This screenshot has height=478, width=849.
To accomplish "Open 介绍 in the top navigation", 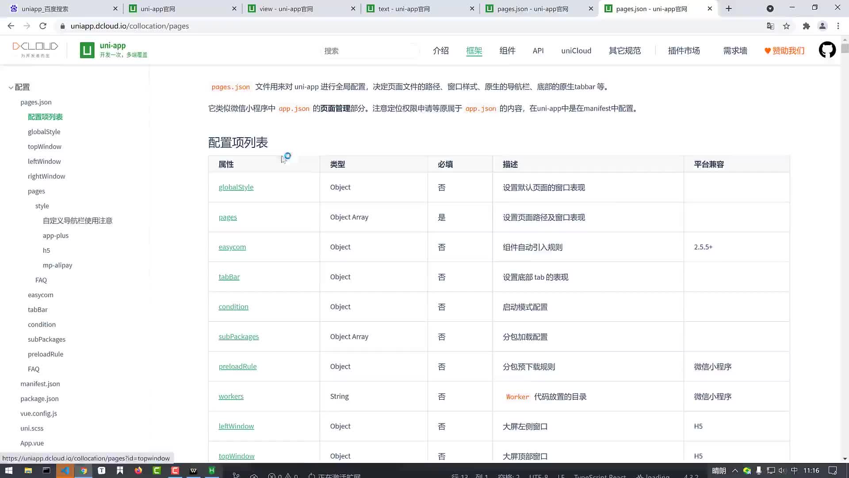I will coord(440,51).
